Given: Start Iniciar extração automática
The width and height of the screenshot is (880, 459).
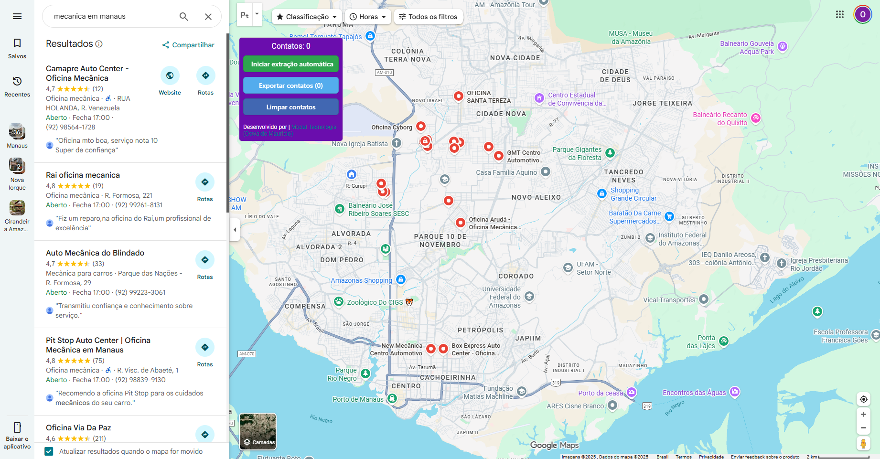Looking at the screenshot, I should 291,64.
